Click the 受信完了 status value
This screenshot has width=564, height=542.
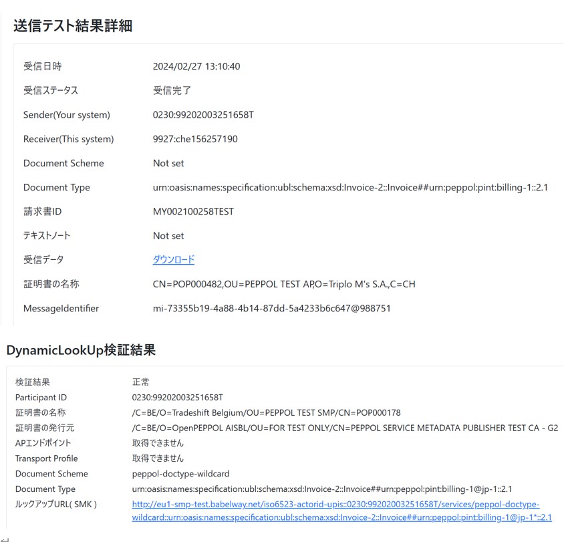click(172, 91)
